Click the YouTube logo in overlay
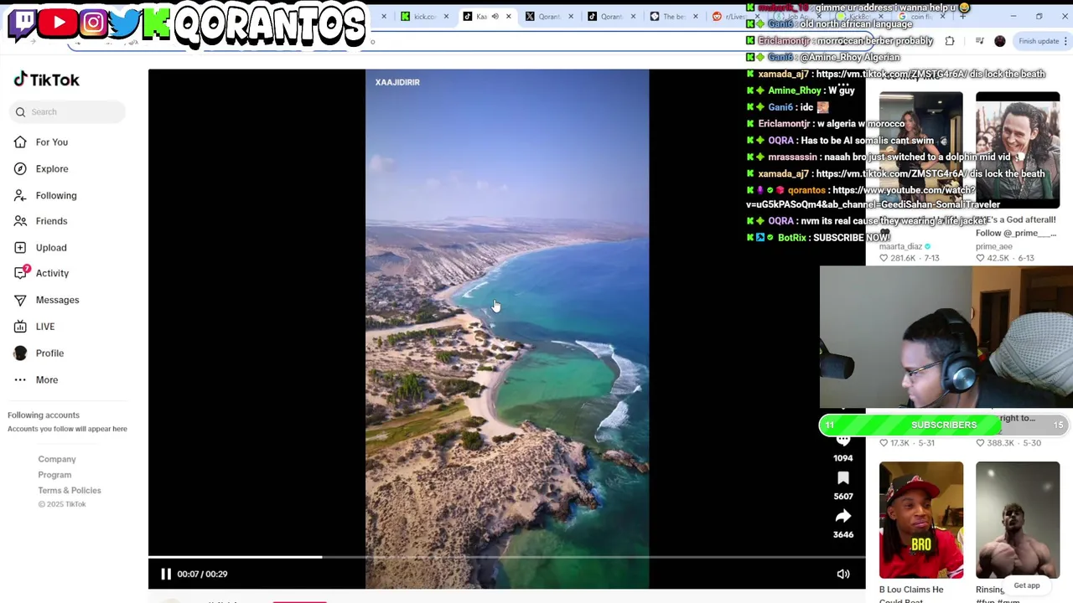This screenshot has height=603, width=1073. click(x=59, y=23)
